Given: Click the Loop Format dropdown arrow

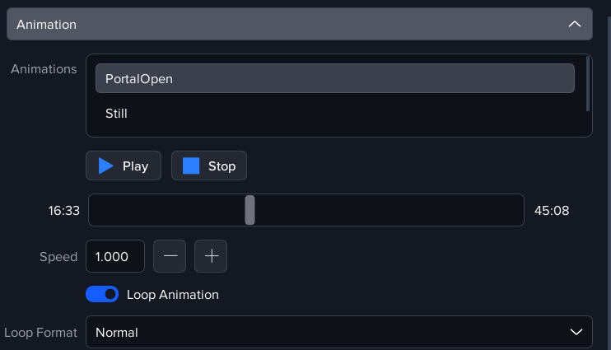Looking at the screenshot, I should 576,332.
